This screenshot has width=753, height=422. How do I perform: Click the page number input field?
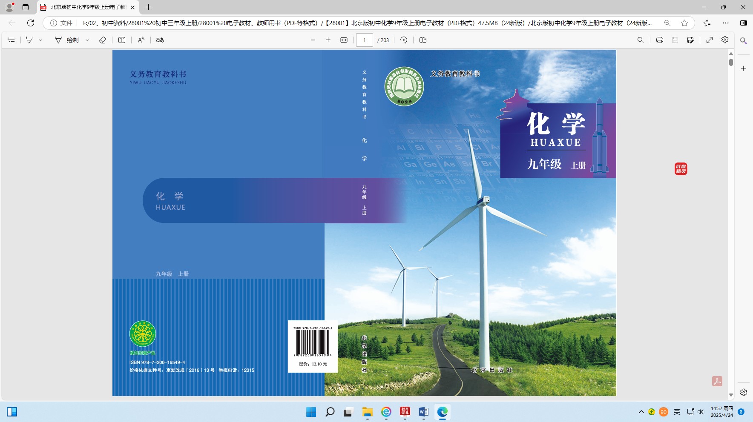click(x=364, y=40)
